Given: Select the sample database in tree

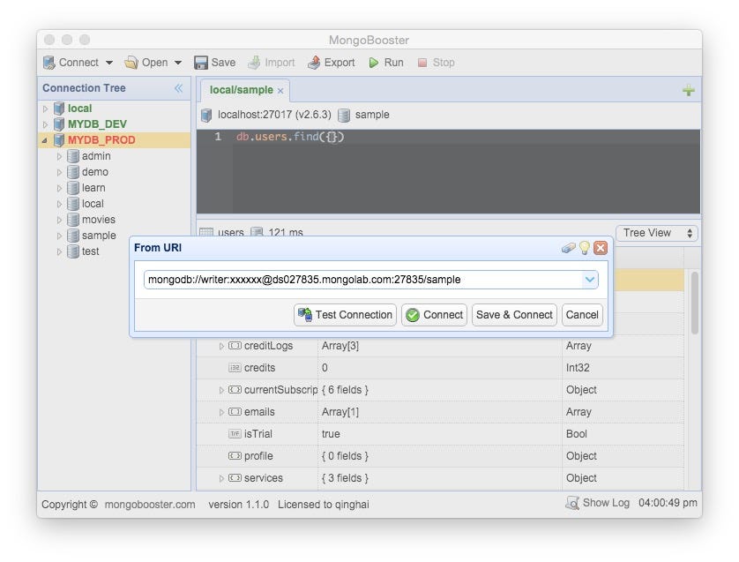Looking at the screenshot, I should [99, 236].
